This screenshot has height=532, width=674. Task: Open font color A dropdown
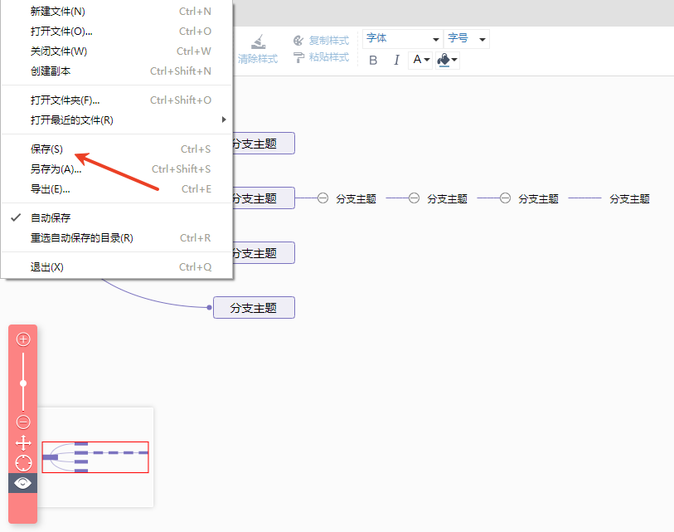coord(420,60)
